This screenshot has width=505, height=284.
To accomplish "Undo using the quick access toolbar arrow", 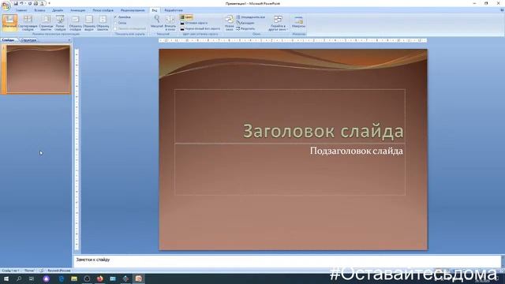I will (x=21, y=3).
